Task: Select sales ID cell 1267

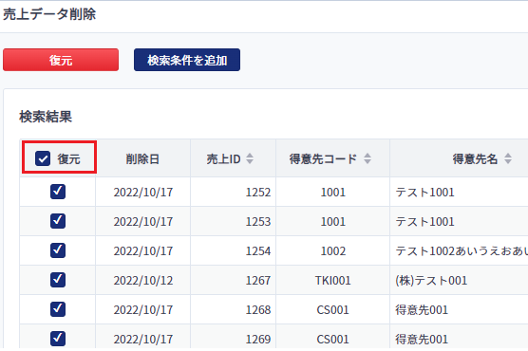Action: 258,281
